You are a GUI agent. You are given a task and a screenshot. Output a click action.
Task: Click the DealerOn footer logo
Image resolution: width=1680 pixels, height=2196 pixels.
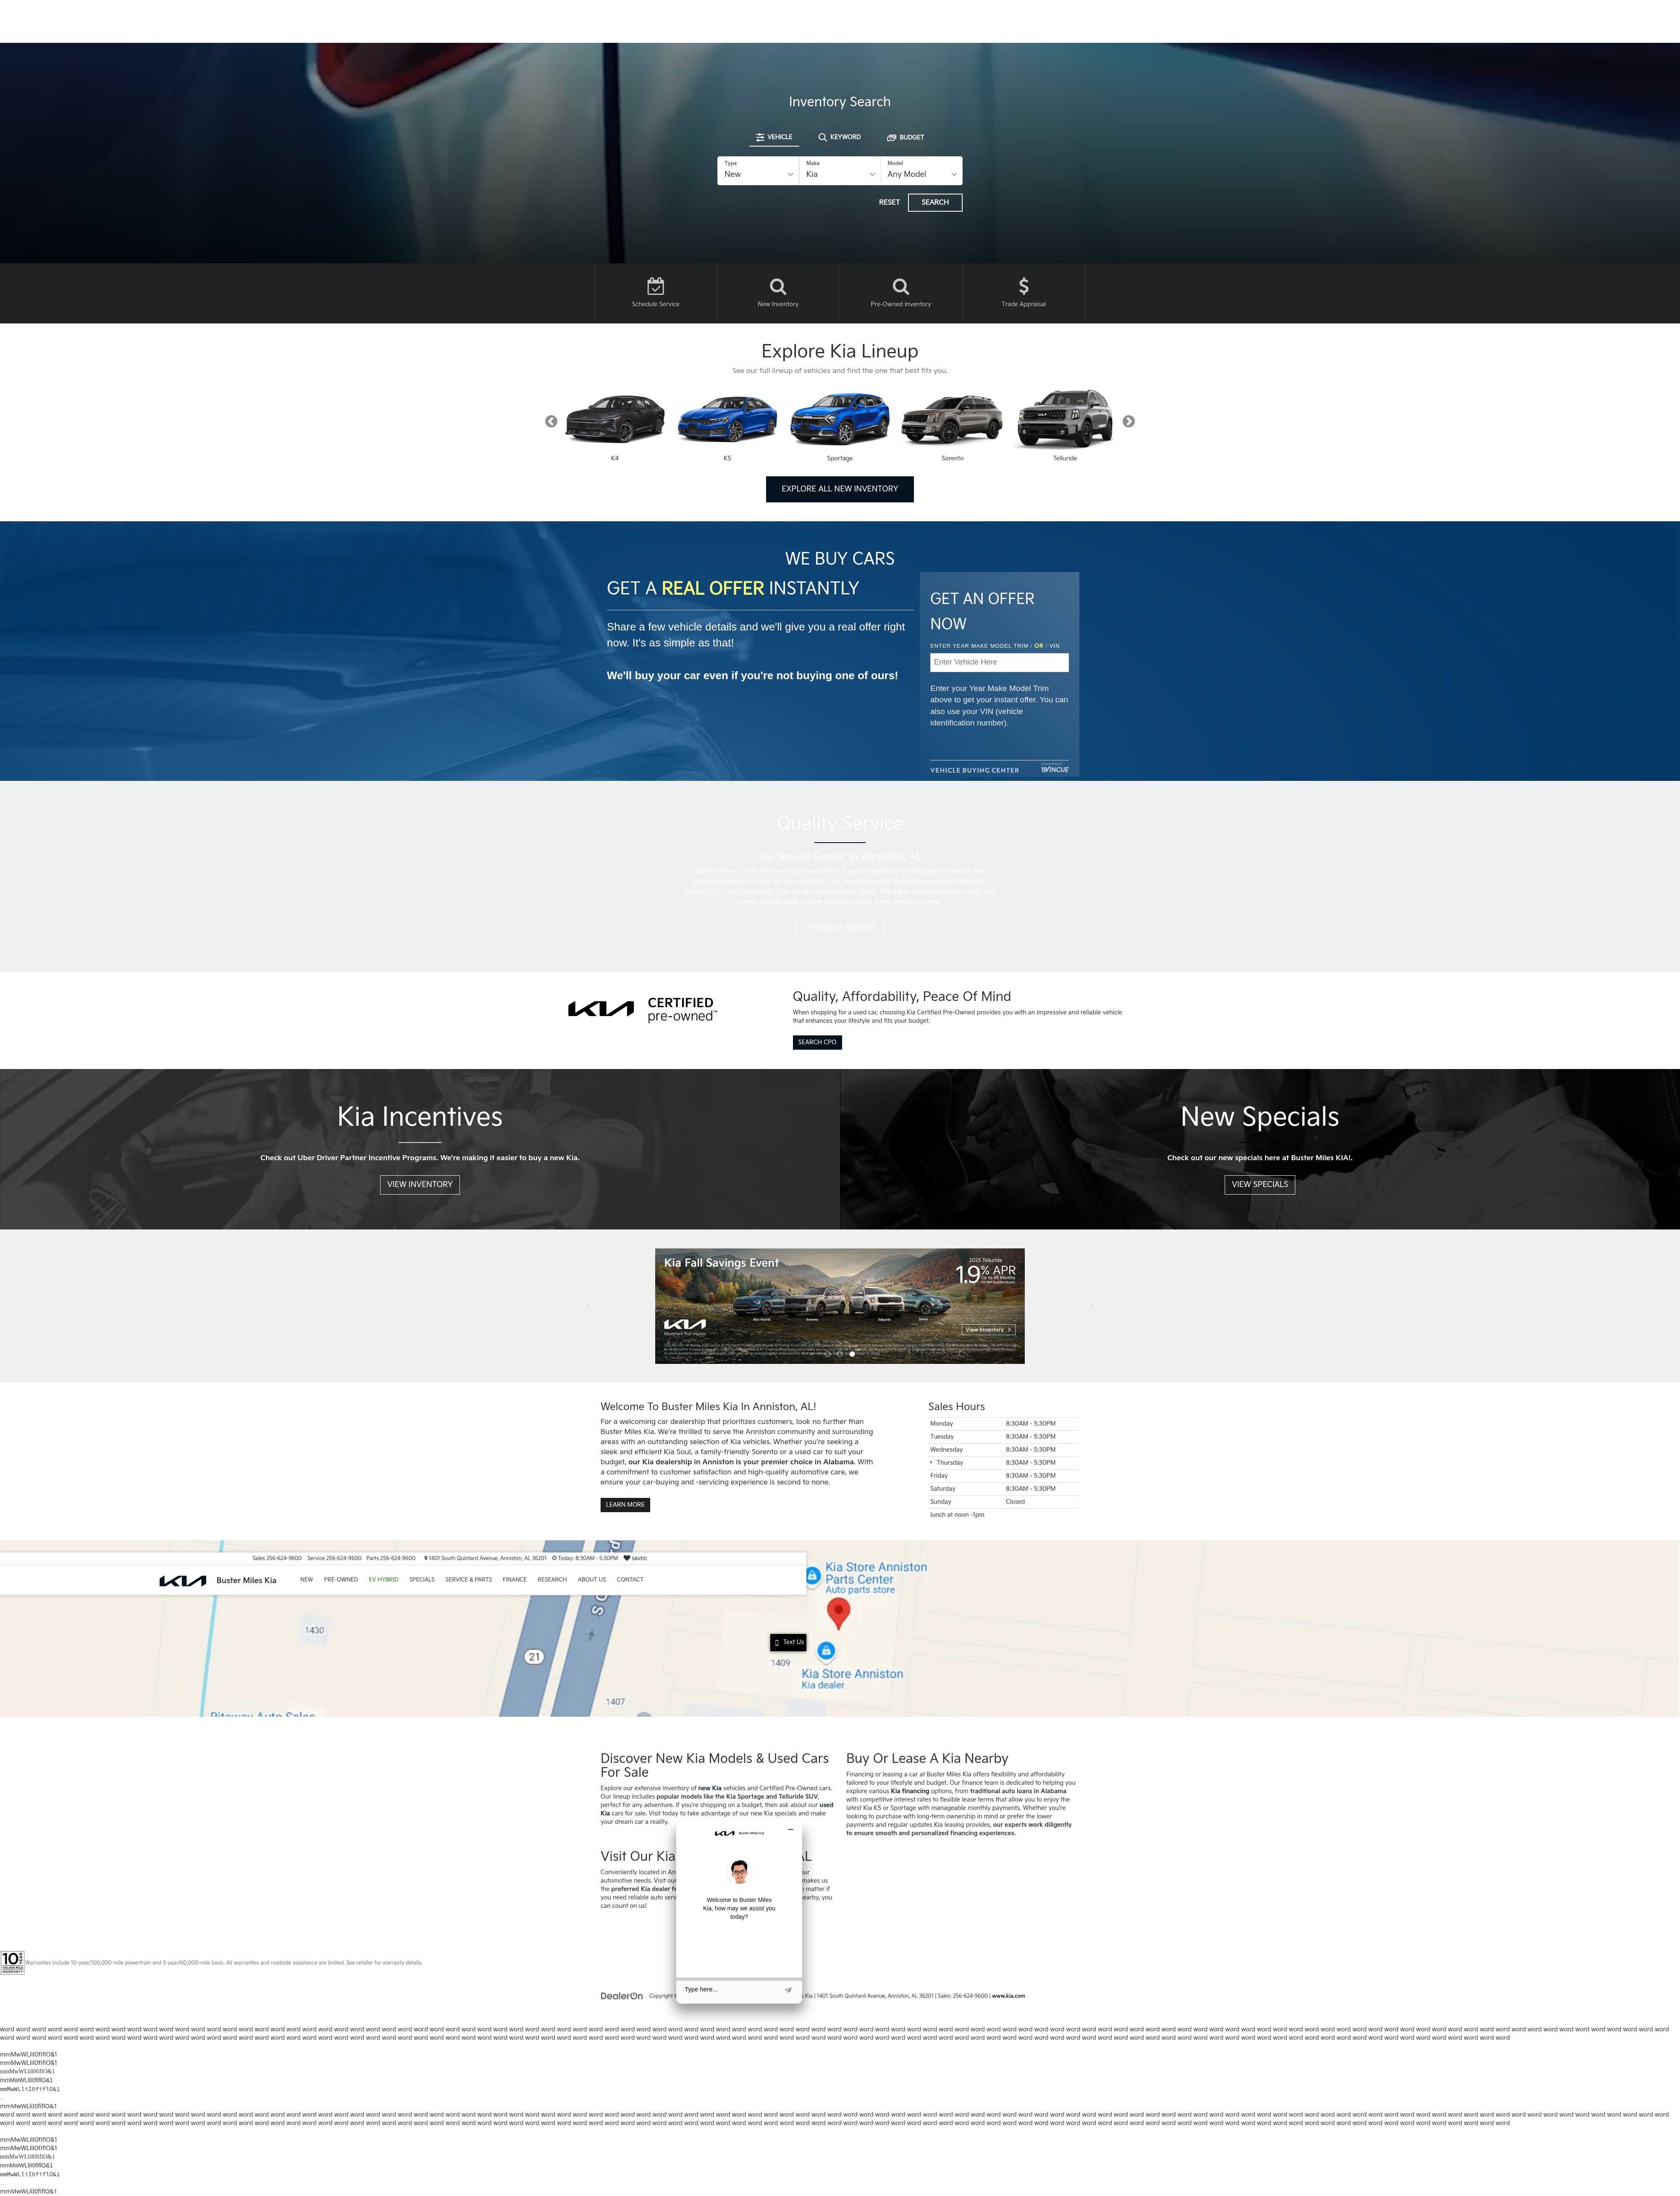point(621,1996)
